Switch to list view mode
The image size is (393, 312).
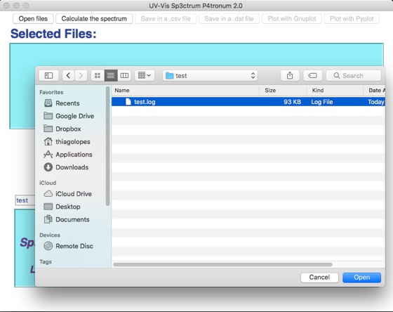111,76
